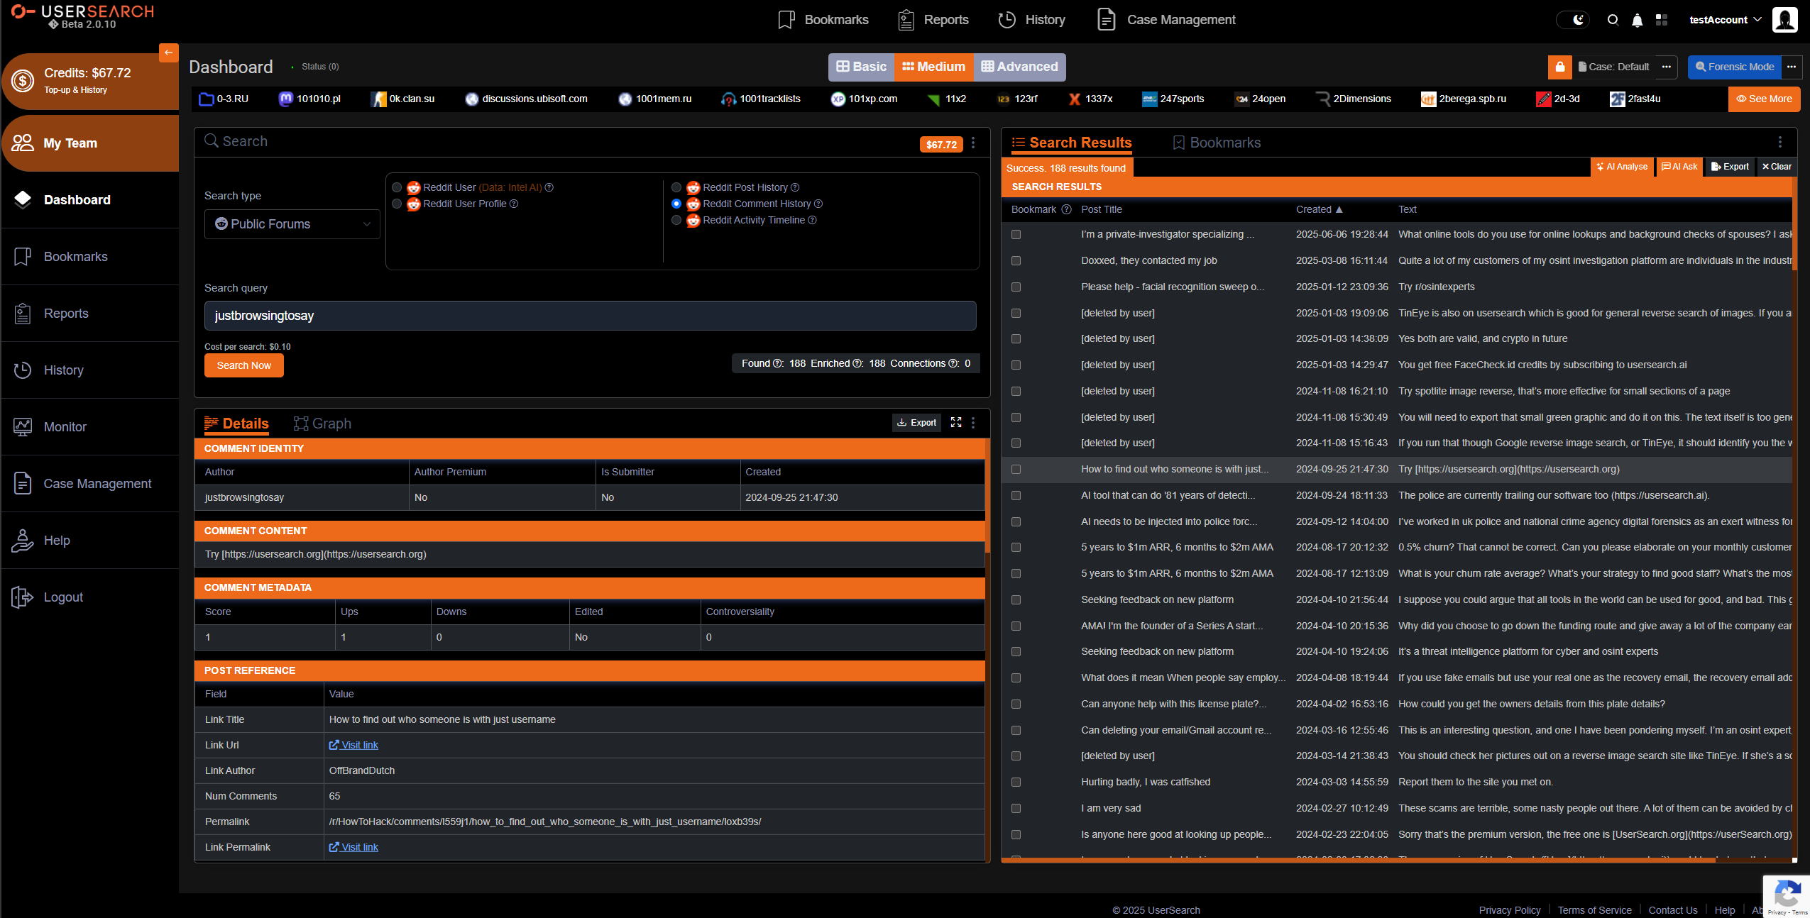The height and width of the screenshot is (918, 1810).
Task: Open the apps grid icon in the top bar
Action: [1661, 19]
